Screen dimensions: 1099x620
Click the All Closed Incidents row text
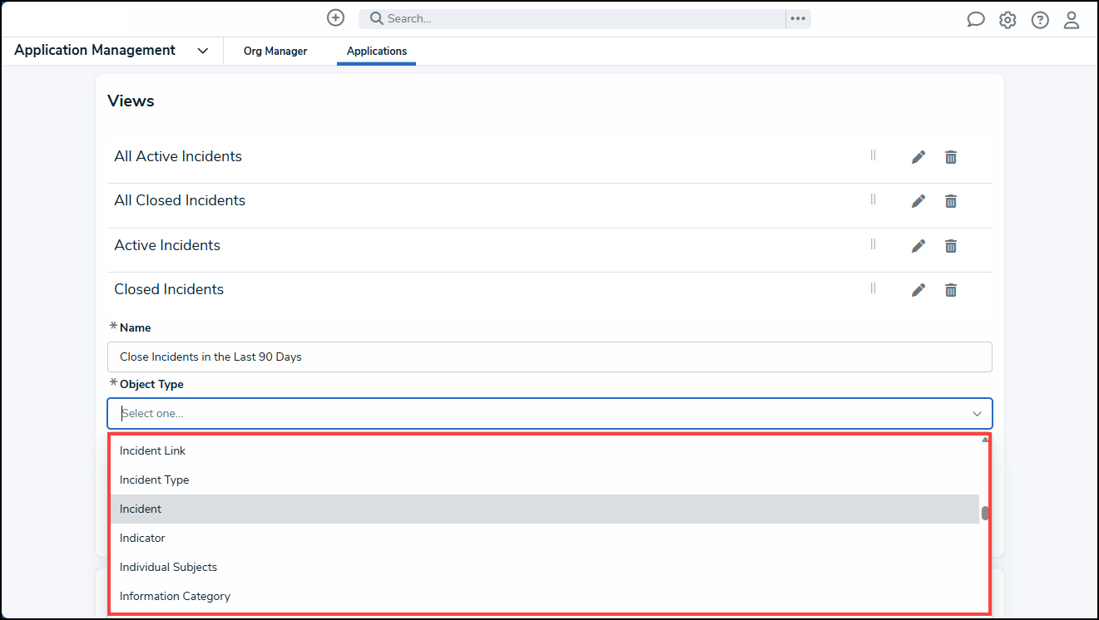click(180, 200)
